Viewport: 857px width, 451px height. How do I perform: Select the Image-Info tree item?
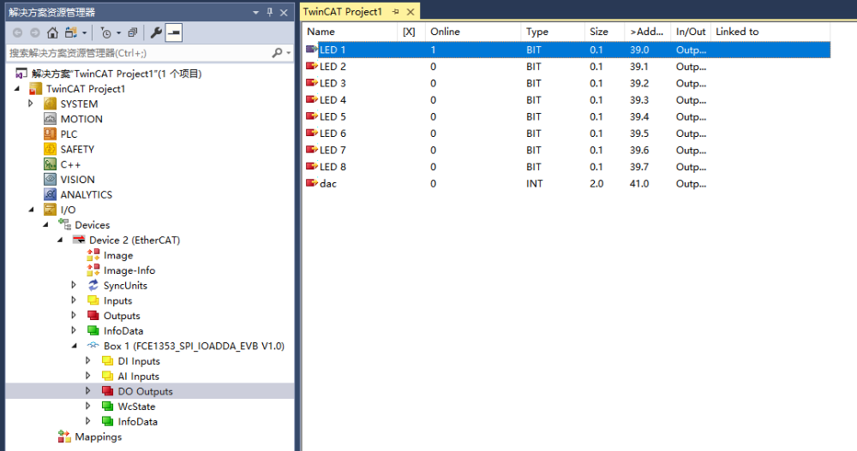click(129, 270)
